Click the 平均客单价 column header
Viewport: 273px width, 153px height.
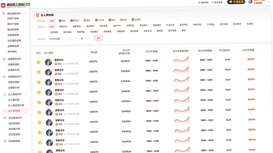(225, 50)
